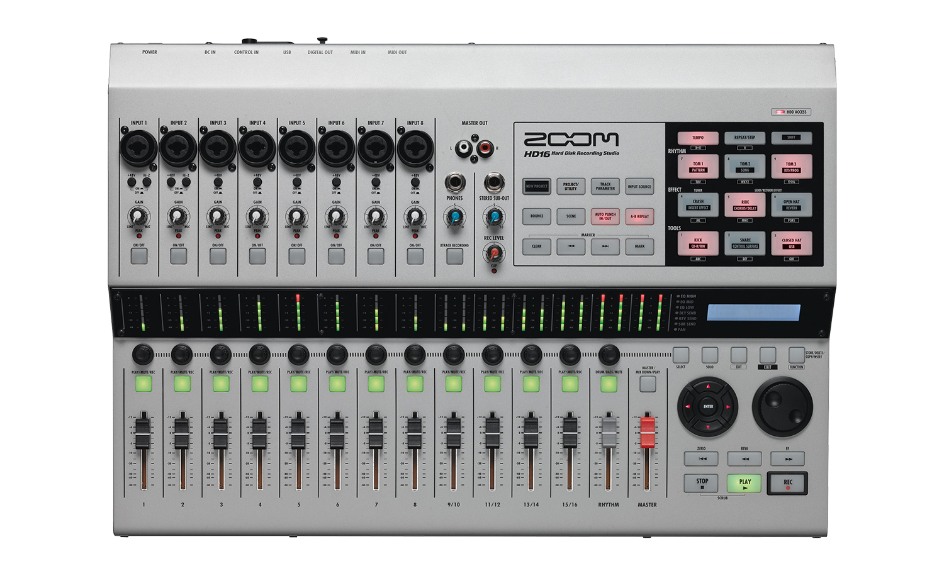This screenshot has width=944, height=566.
Task: Tap the TOM 2 SONG pad
Action: coord(745,167)
